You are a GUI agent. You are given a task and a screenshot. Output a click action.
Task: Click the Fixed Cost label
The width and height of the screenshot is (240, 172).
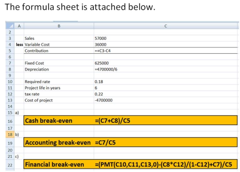(x=34, y=63)
